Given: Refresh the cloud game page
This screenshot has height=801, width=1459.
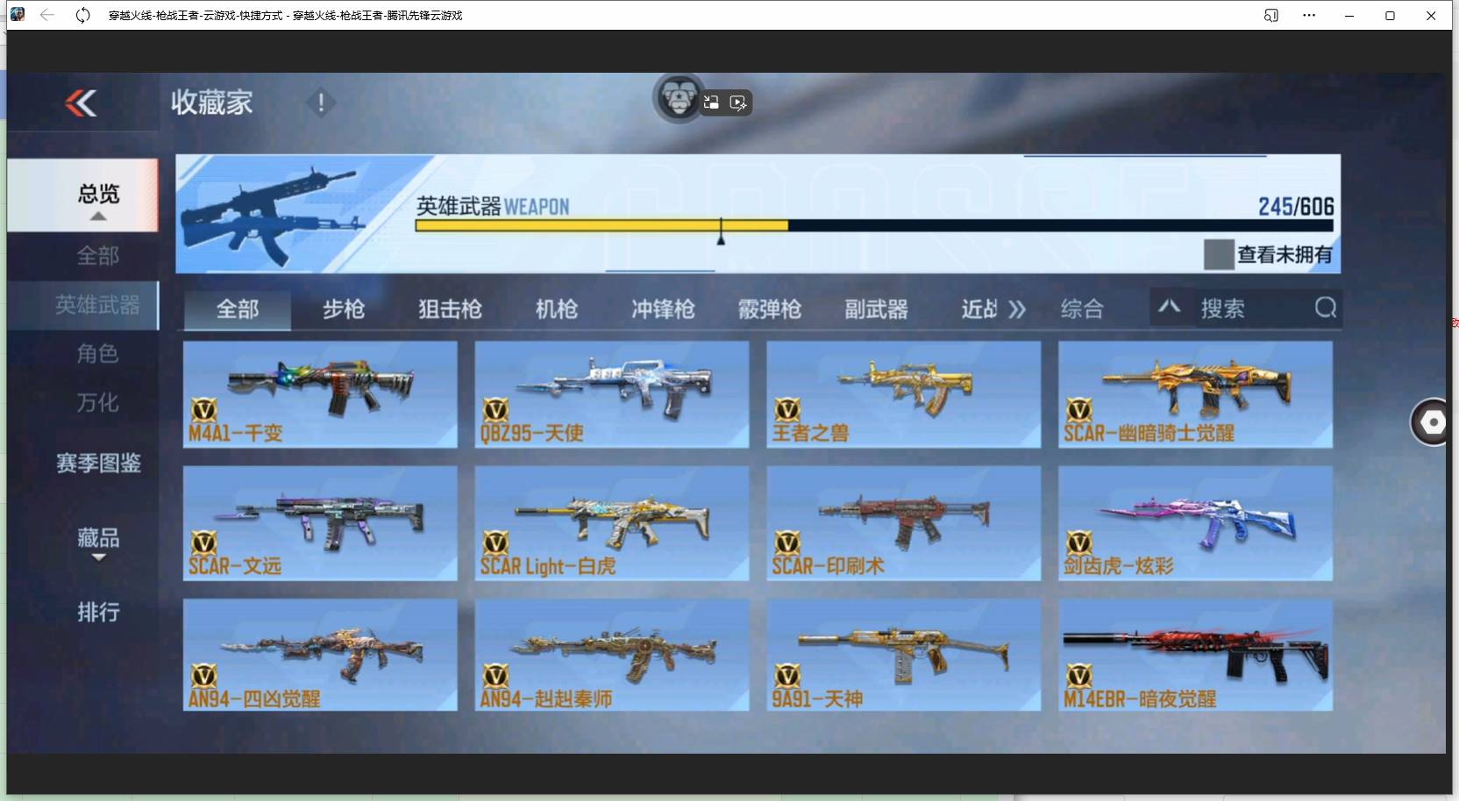Looking at the screenshot, I should pyautogui.click(x=82, y=15).
